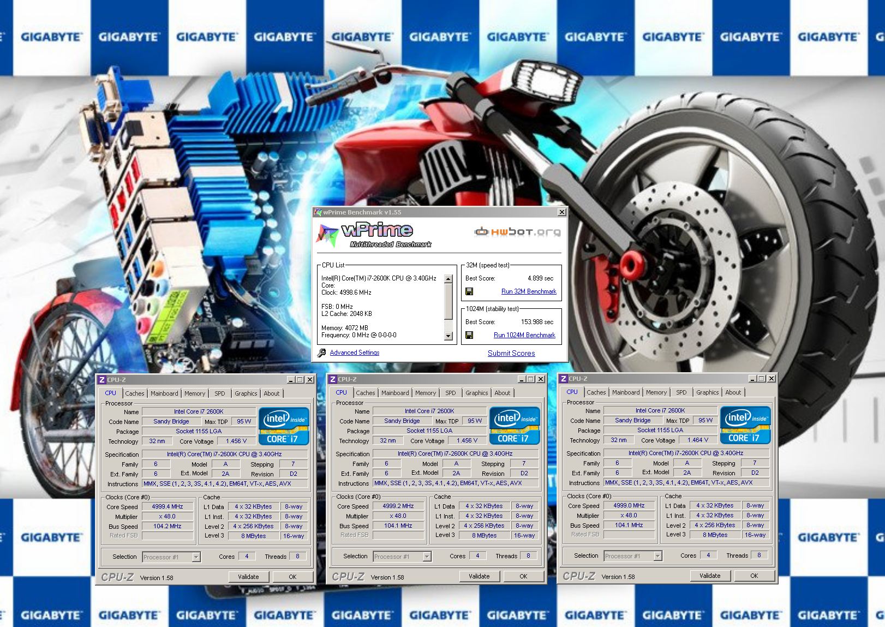This screenshot has height=627, width=885.
Task: Click the save icon for the 32M best score
Action: pyautogui.click(x=469, y=291)
